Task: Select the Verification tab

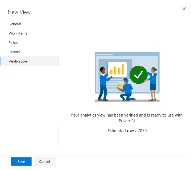Action: pos(30,61)
